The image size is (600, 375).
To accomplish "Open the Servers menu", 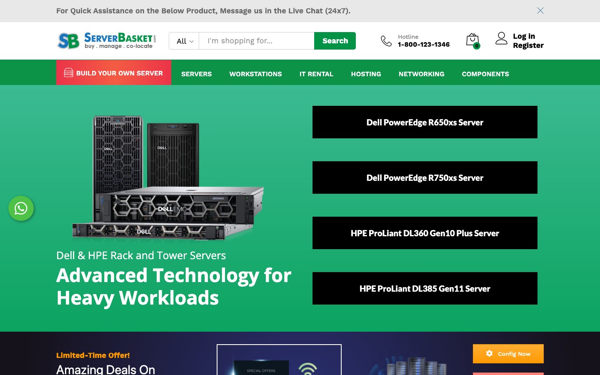I will 197,74.
